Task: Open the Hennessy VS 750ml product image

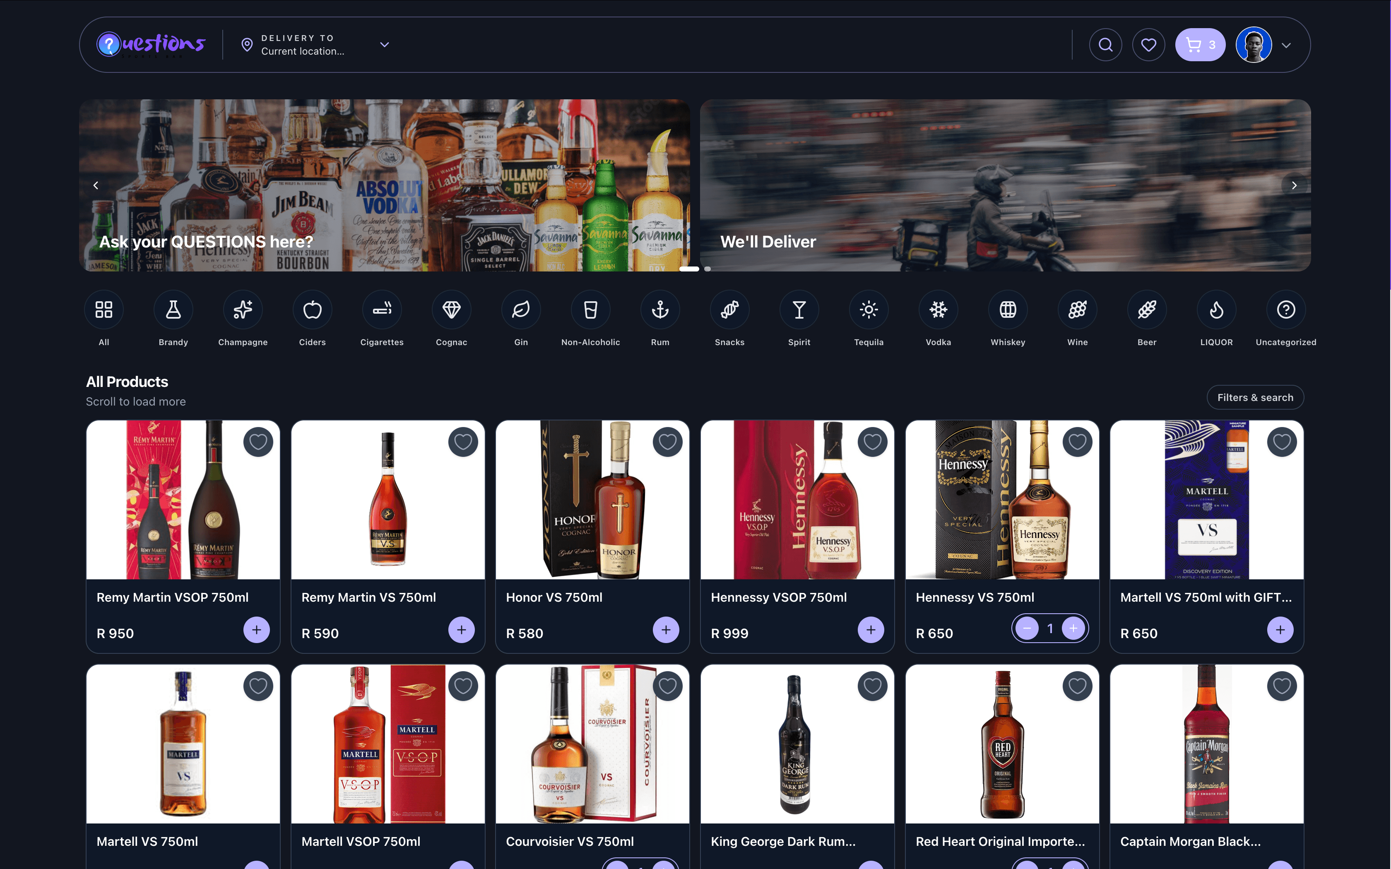Action: pyautogui.click(x=1002, y=499)
